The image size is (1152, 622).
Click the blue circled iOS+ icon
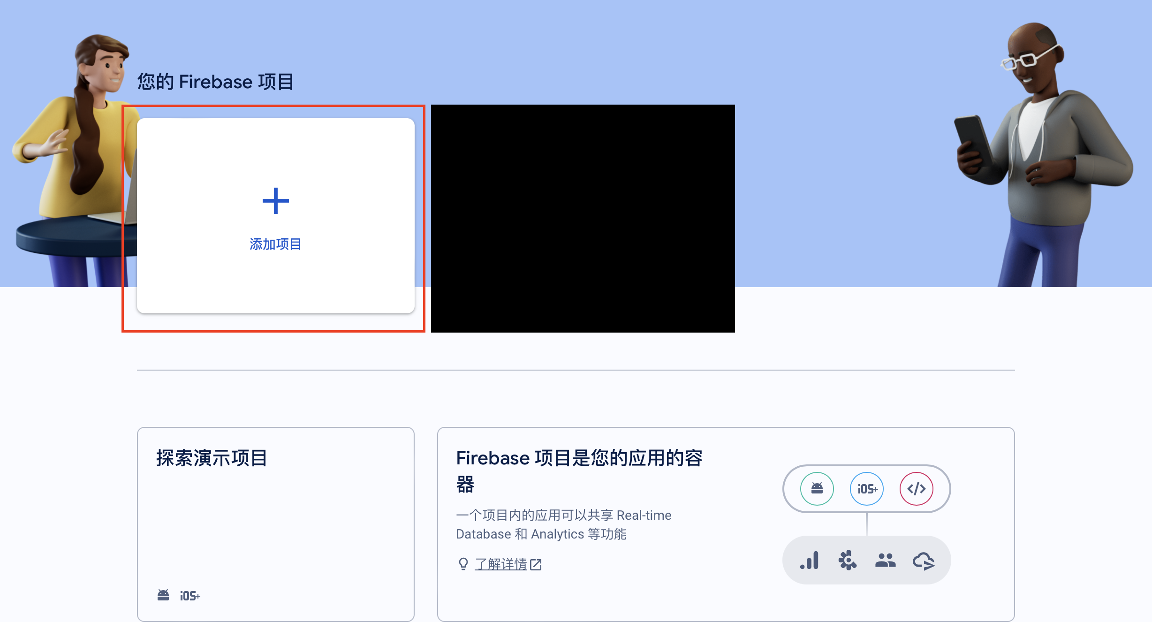[x=867, y=489]
